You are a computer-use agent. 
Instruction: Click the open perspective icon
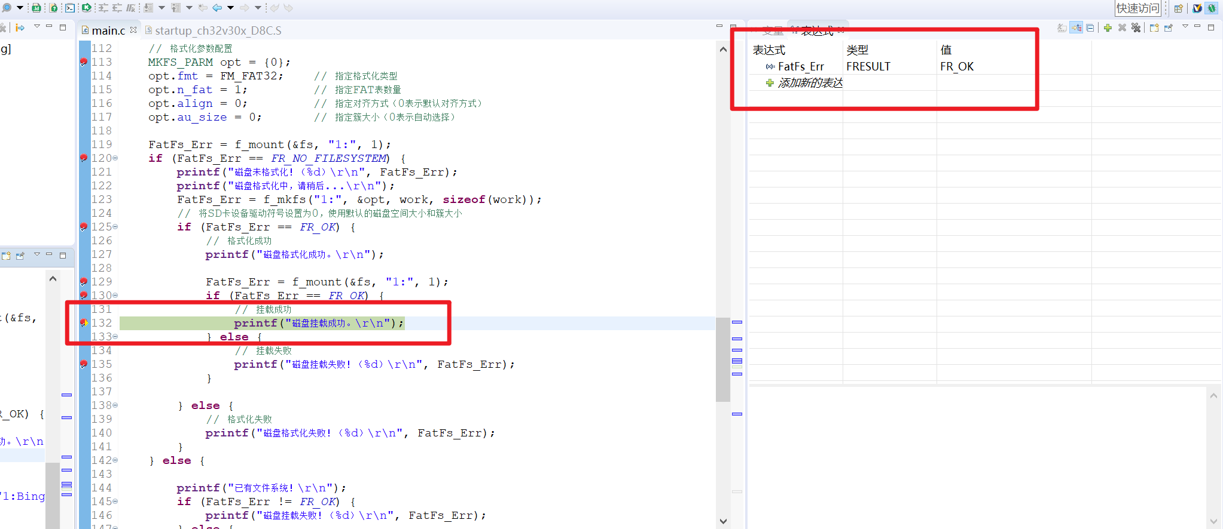pyautogui.click(x=1178, y=8)
